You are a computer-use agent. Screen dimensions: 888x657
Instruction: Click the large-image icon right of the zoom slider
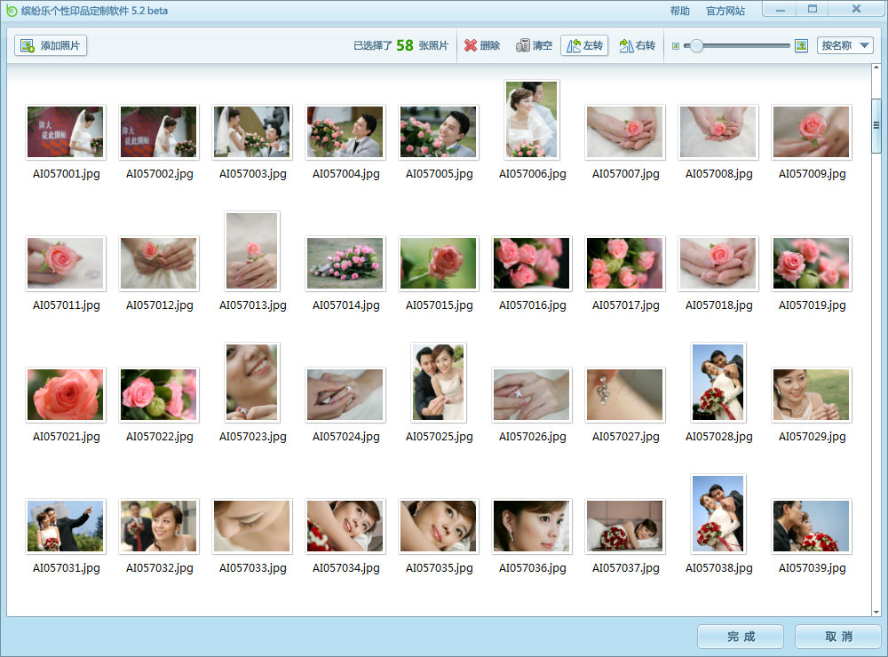click(x=801, y=45)
